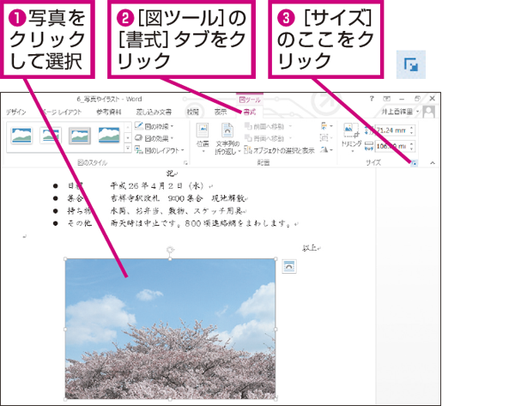Select the first picture style thumbnail
Image resolution: width=515 pixels, height=406 pixels.
pyautogui.click(x=22, y=134)
